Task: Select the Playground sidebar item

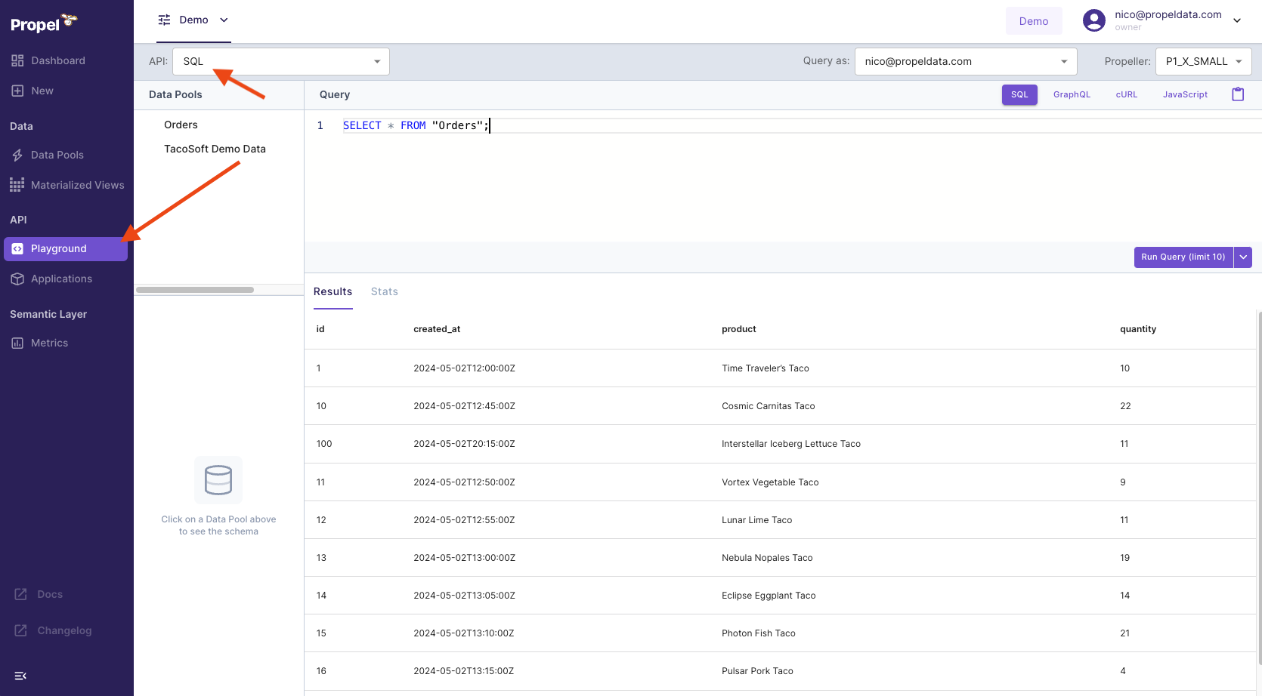Action: [x=57, y=248]
